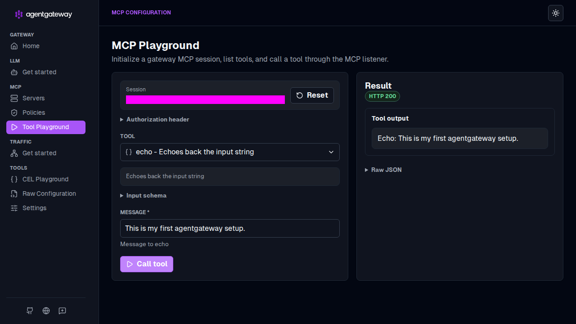Click the Tool Playground play icon
576x324 pixels.
point(14,127)
